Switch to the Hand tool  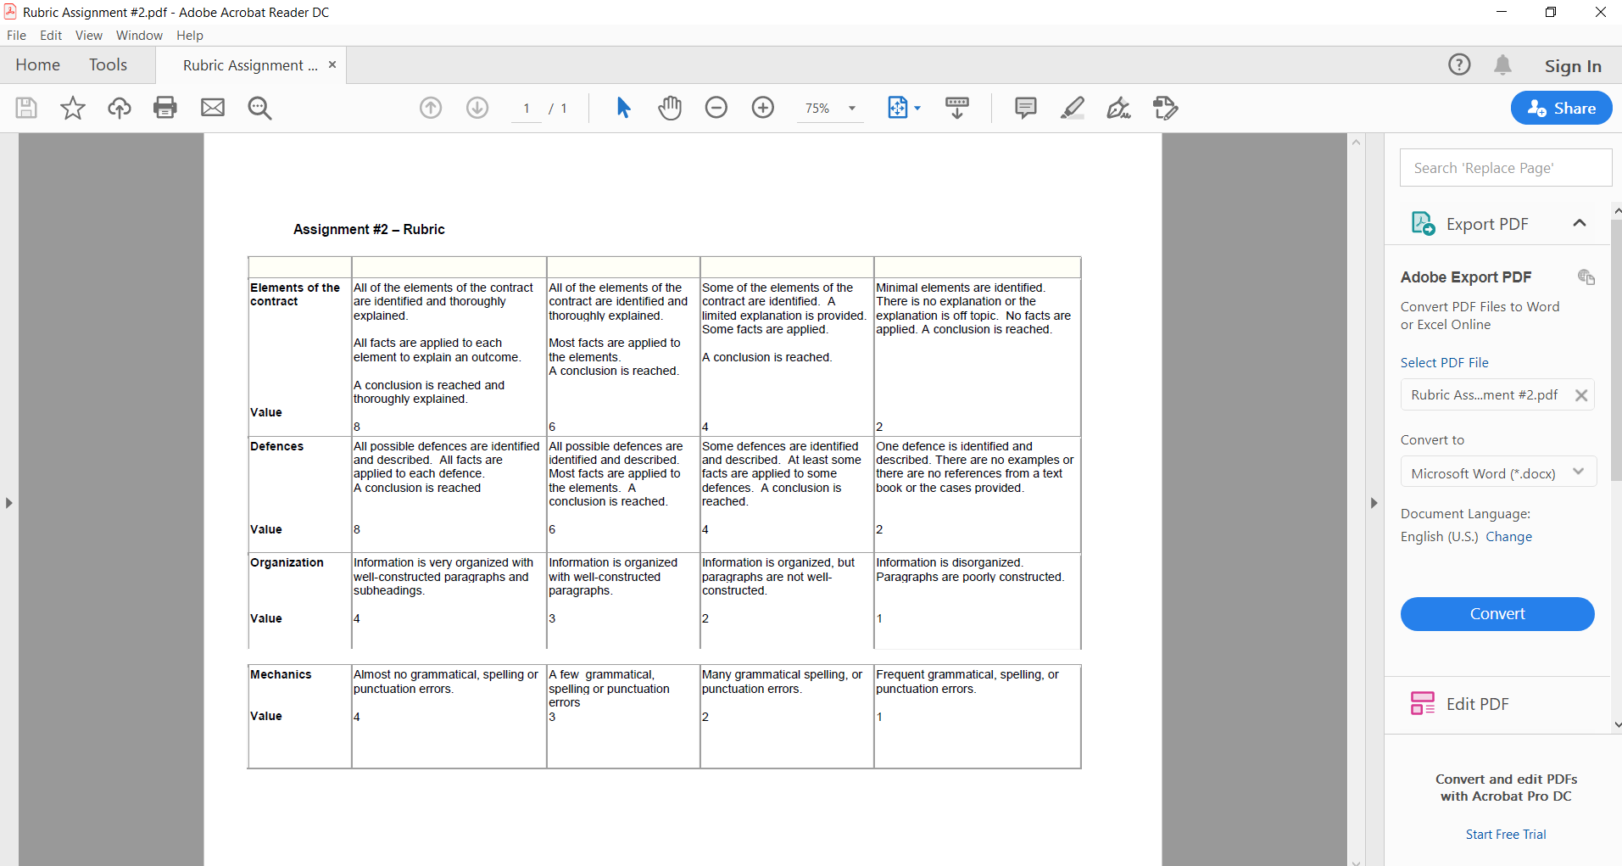pyautogui.click(x=669, y=108)
